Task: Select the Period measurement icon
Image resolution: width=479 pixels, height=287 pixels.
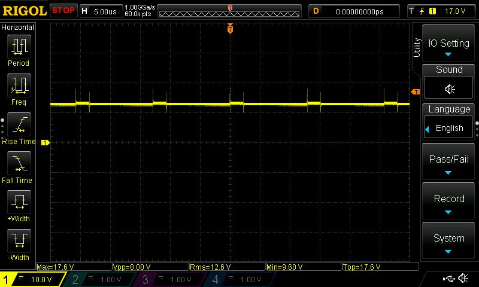Action: [19, 47]
